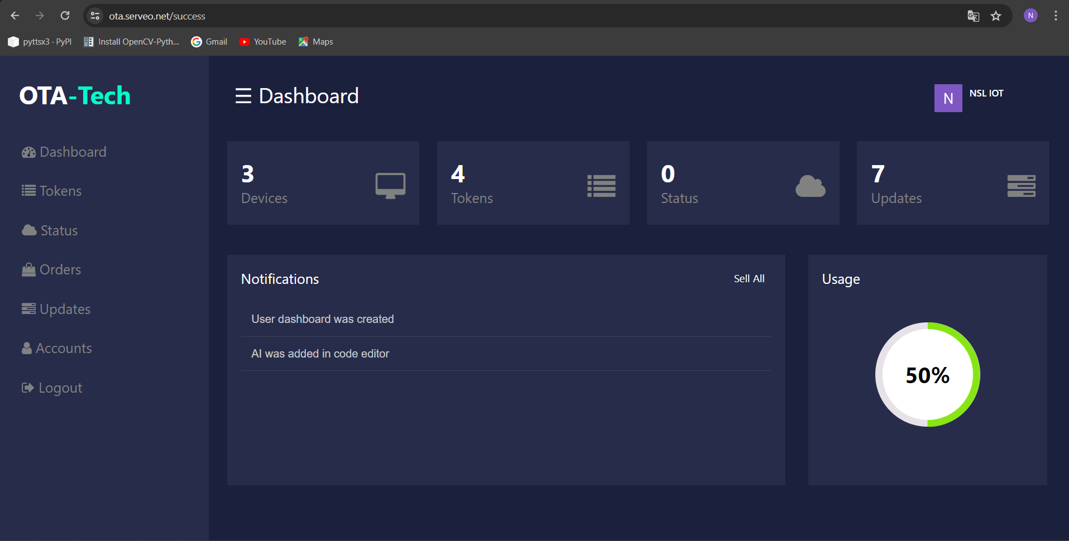Viewport: 1069px width, 541px height.
Task: Click the 50% usage progress ring
Action: tap(927, 375)
